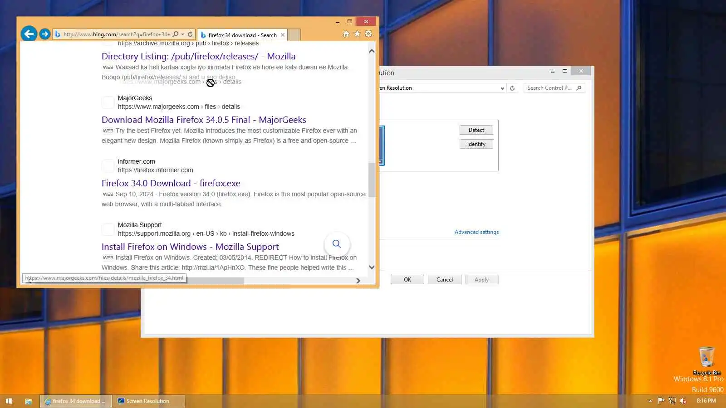Click the forward arrow in Internet Explorer
This screenshot has width=726, height=408.
coord(44,34)
